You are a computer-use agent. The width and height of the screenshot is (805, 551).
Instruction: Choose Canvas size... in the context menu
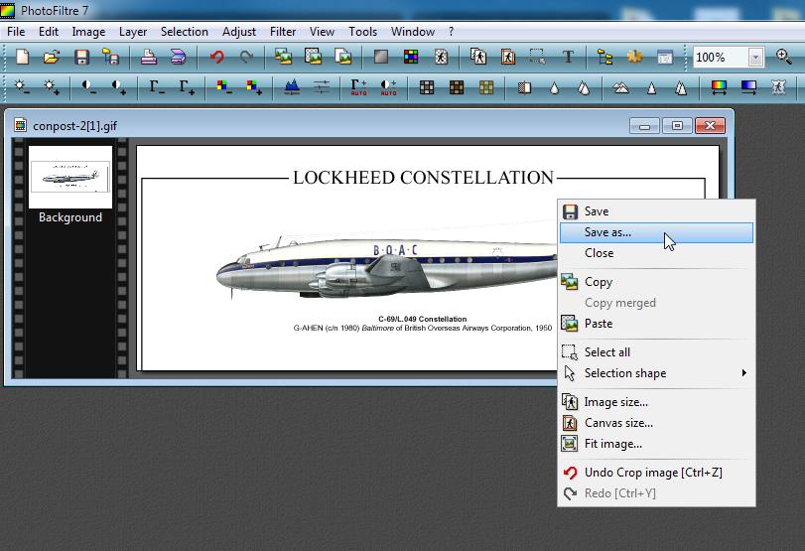pos(656,423)
